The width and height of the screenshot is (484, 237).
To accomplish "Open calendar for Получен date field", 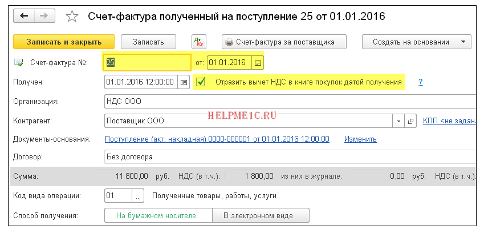I will 184,82.
